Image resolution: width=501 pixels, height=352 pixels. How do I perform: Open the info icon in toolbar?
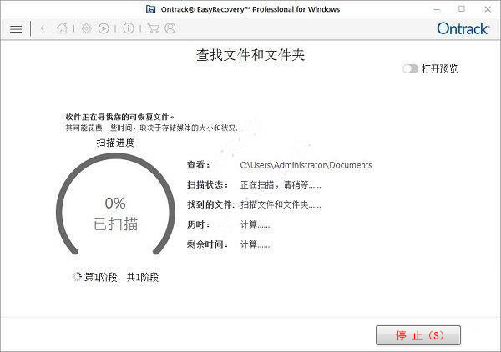[x=128, y=28]
